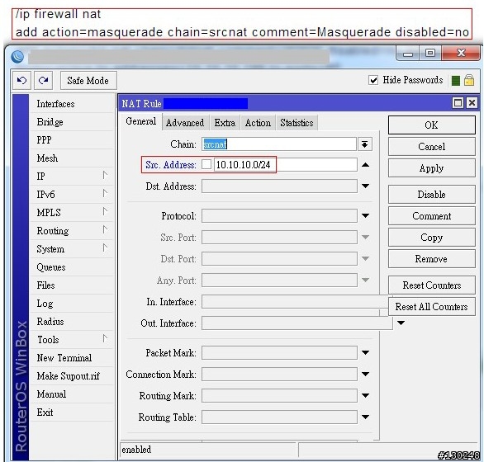Expand the System submenu arrow

click(x=105, y=248)
